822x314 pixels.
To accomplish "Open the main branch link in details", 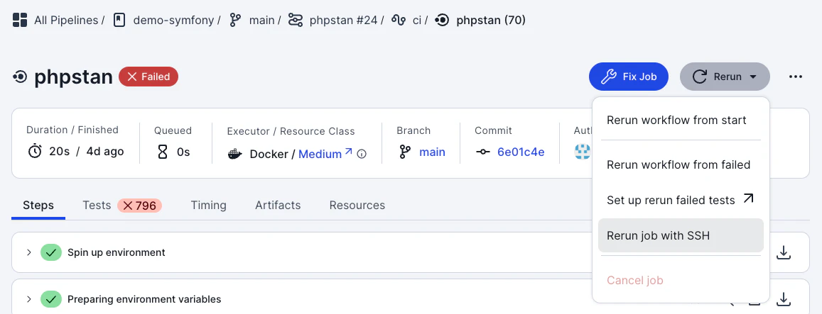I will point(432,152).
